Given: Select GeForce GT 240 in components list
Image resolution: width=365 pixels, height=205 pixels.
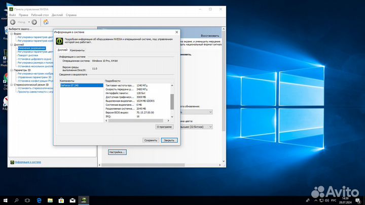Looking at the screenshot, I should tap(82, 86).
